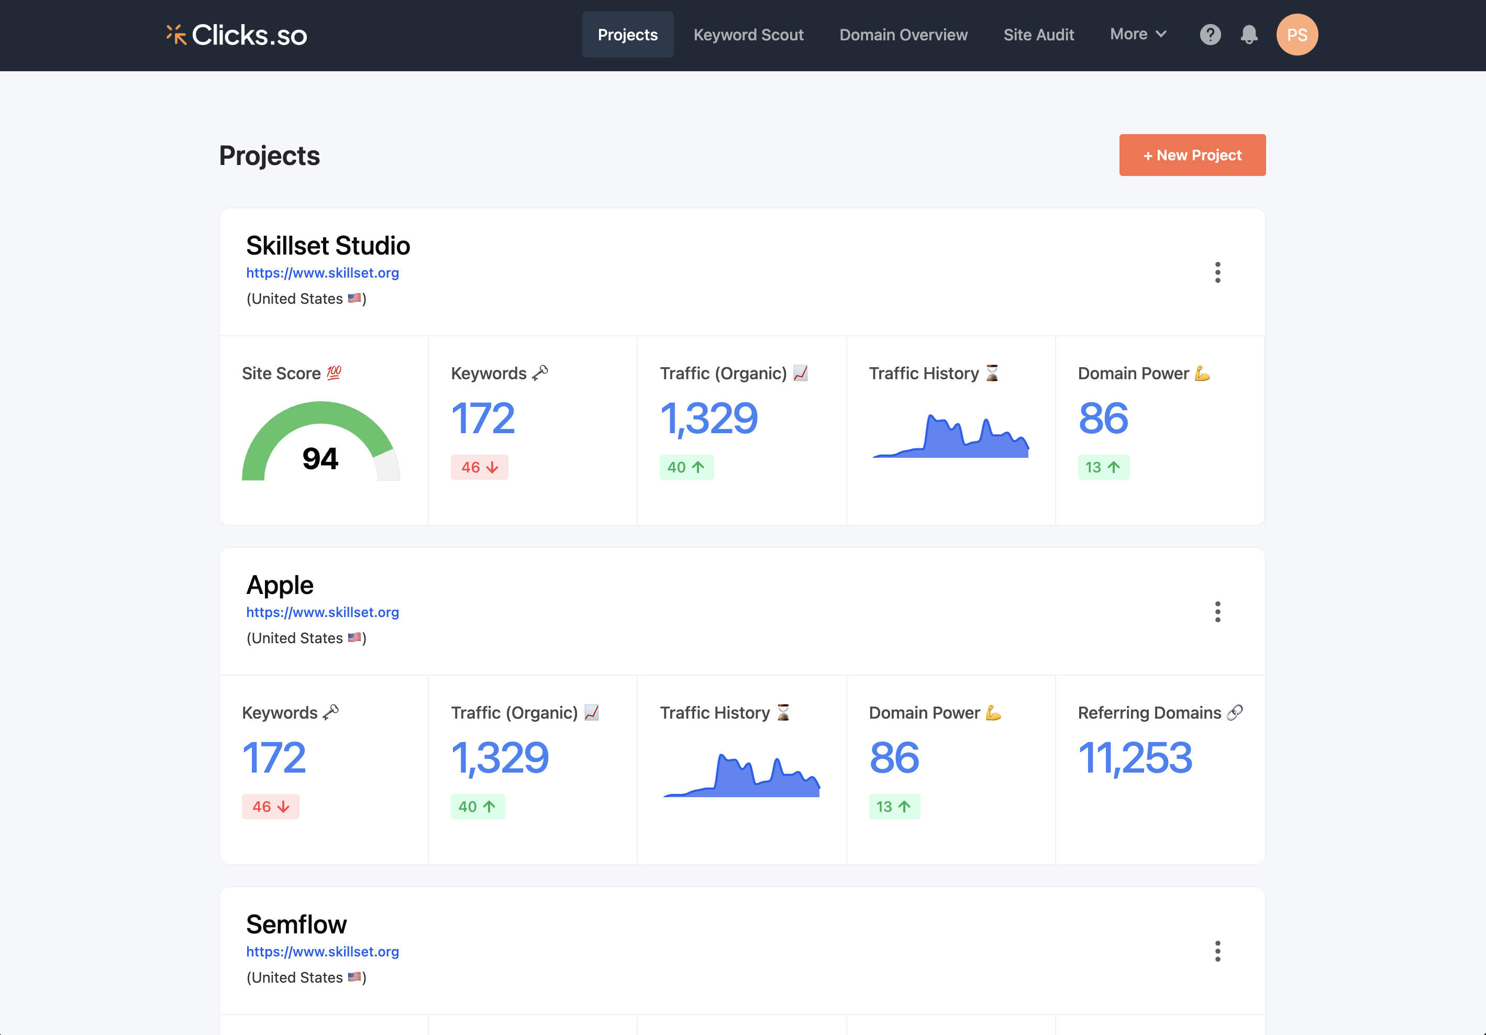
Task: Click the Semflow United States country label
Action: coord(306,977)
